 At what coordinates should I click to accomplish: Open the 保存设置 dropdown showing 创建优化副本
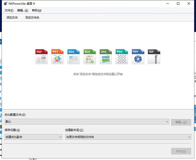(x=33, y=137)
